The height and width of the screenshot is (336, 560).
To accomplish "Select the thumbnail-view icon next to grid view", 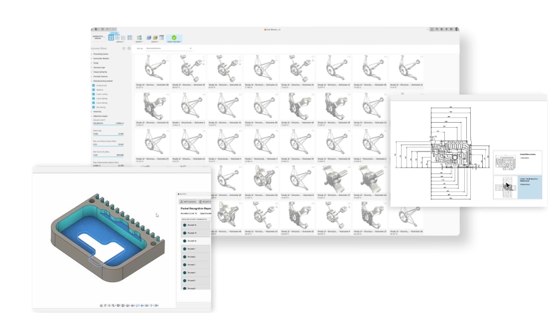I will click(118, 38).
